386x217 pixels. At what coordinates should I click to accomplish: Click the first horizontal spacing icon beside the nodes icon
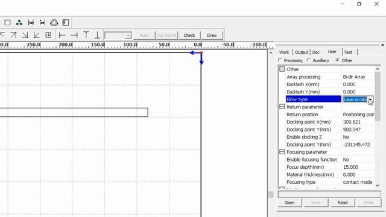(x=31, y=23)
